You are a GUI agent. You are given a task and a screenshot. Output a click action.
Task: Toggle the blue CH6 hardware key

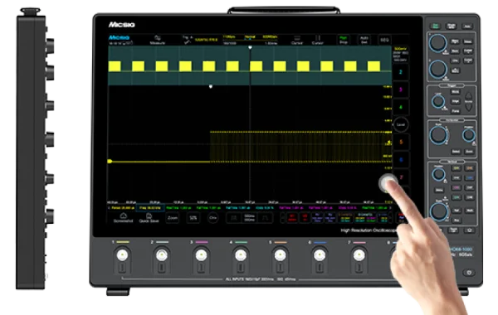click(x=470, y=178)
